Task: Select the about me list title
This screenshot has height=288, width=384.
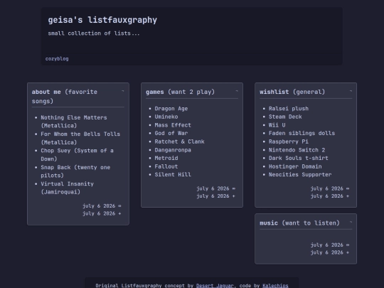Action: coord(65,97)
